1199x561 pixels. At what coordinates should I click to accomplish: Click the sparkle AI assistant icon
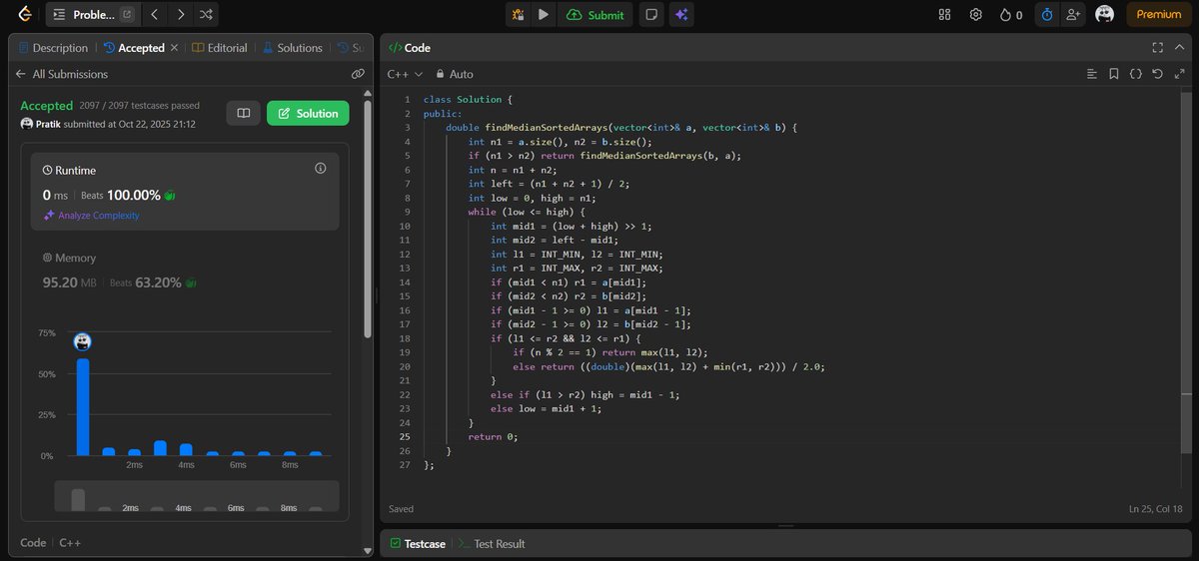click(x=681, y=14)
